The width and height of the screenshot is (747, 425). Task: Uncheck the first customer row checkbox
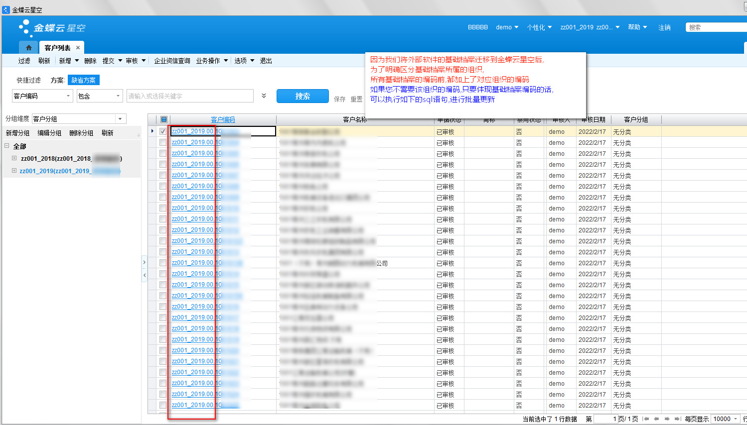(x=163, y=131)
